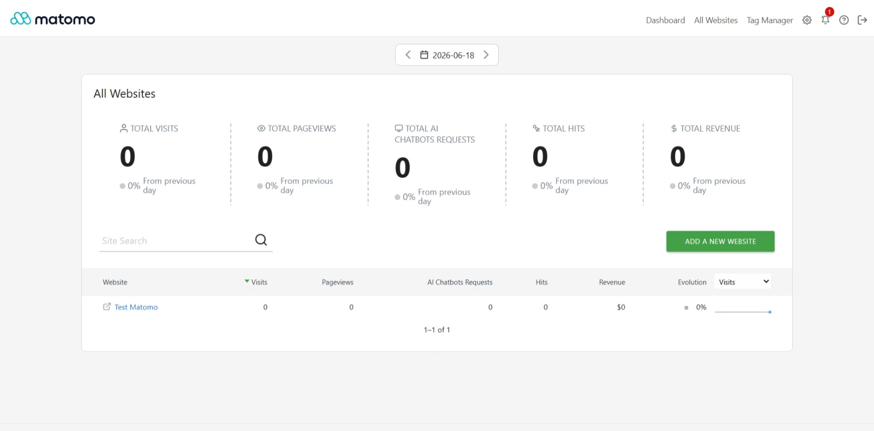Image resolution: width=874 pixels, height=431 pixels.
Task: Open the Evolution metric Visits dropdown
Action: 743,282
